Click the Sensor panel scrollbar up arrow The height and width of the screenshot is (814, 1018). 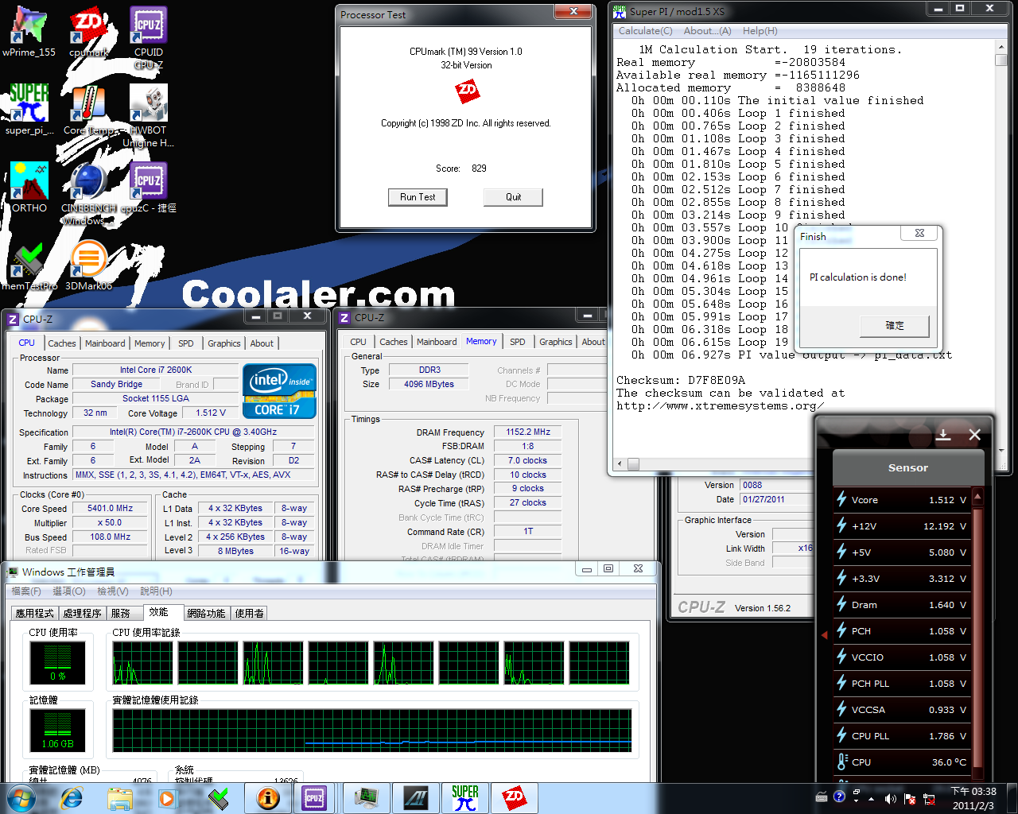(977, 497)
